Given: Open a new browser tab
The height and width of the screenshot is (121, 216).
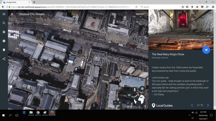Looking at the screenshot, I should 34,2.
